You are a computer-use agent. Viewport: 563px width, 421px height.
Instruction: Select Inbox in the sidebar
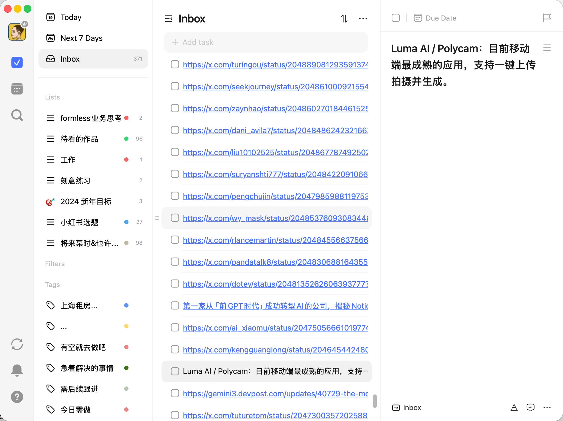[x=93, y=59]
